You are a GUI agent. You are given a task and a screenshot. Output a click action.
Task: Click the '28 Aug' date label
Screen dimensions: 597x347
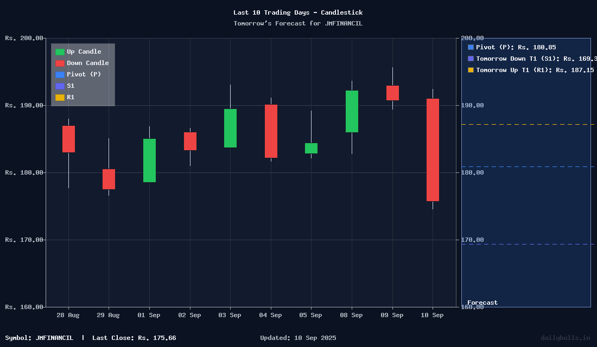[x=68, y=315]
